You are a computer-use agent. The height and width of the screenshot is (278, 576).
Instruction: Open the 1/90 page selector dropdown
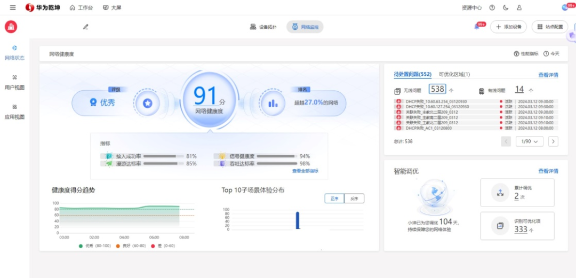(530, 141)
